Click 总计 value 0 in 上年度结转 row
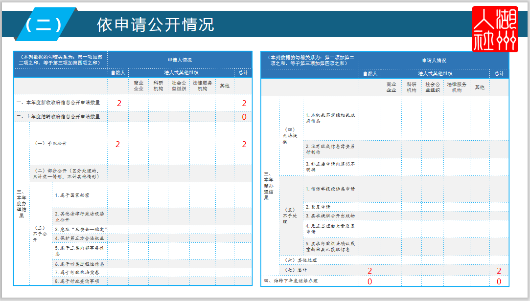 tap(244, 117)
